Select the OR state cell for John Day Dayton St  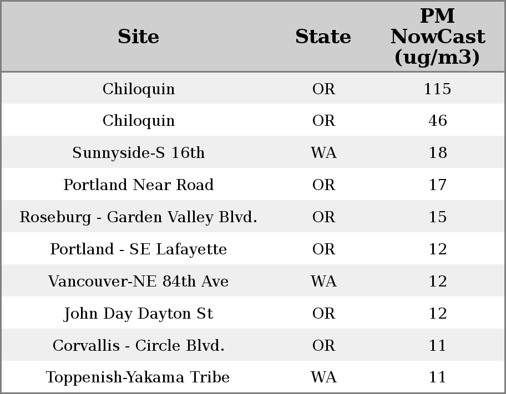[x=323, y=314]
